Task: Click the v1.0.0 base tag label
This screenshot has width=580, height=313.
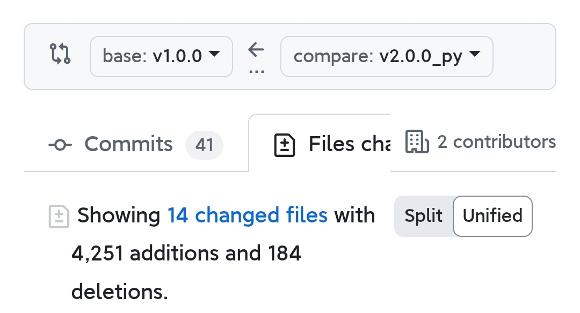Action: tap(177, 56)
